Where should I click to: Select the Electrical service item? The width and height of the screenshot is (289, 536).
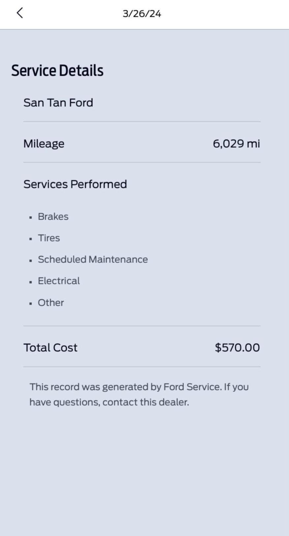(x=59, y=281)
